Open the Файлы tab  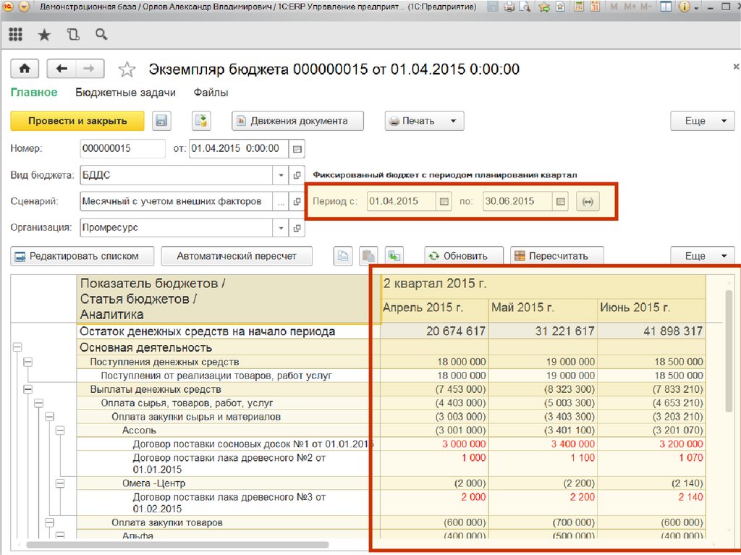[211, 93]
